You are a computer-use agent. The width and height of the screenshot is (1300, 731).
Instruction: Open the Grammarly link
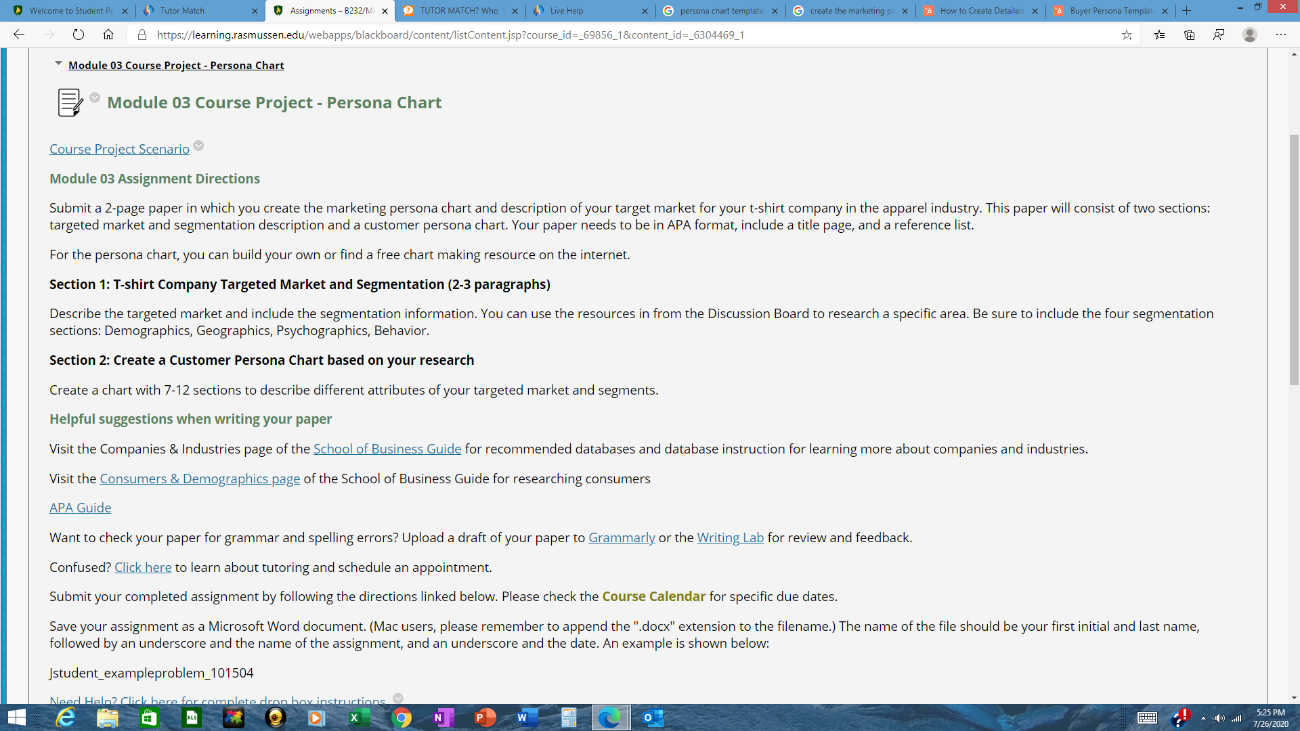coord(622,538)
